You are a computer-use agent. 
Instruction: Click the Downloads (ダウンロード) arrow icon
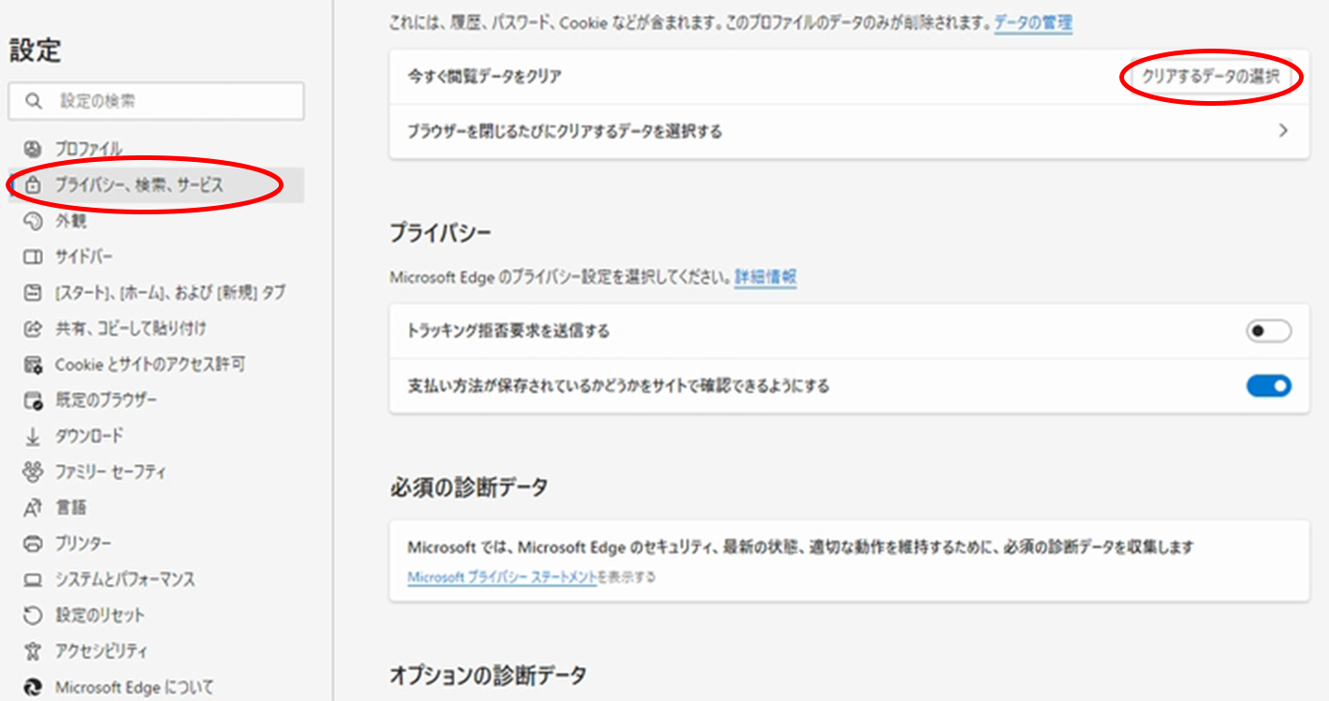coord(33,436)
